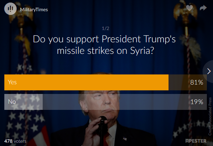Click the Credit: Associated Press text
Viewport: 213px width, 146px height.
(x=210, y=116)
